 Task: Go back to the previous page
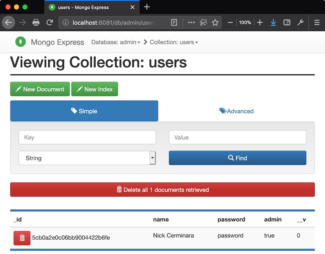coord(8,22)
